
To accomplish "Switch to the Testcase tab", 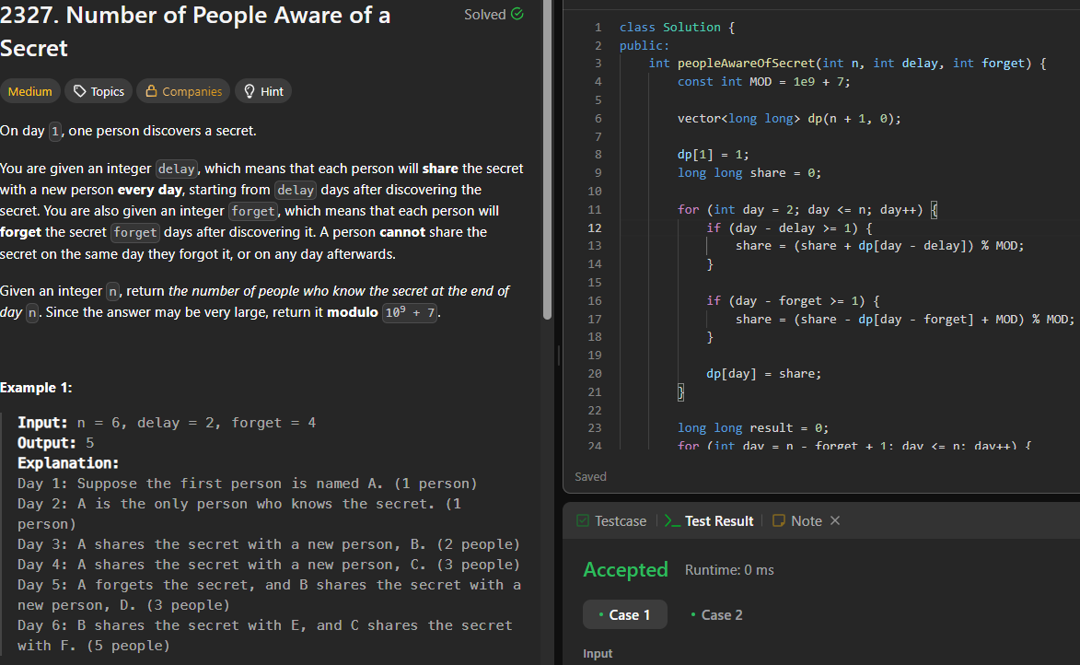I will pyautogui.click(x=611, y=521).
